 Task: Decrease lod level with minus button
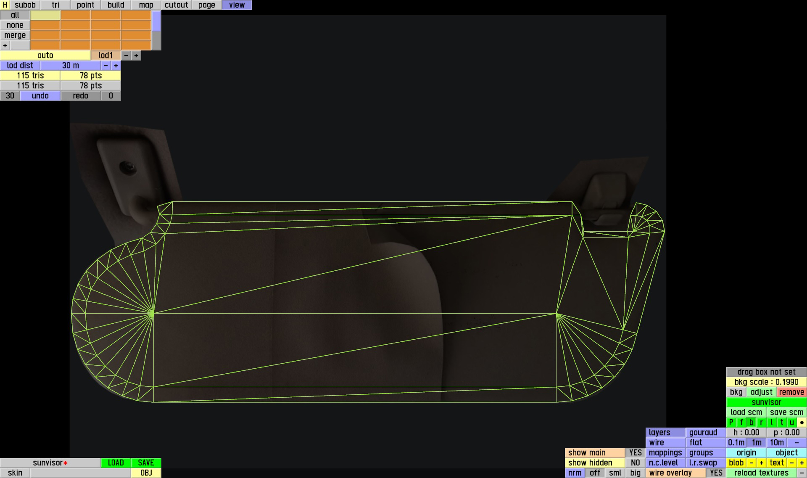[126, 55]
